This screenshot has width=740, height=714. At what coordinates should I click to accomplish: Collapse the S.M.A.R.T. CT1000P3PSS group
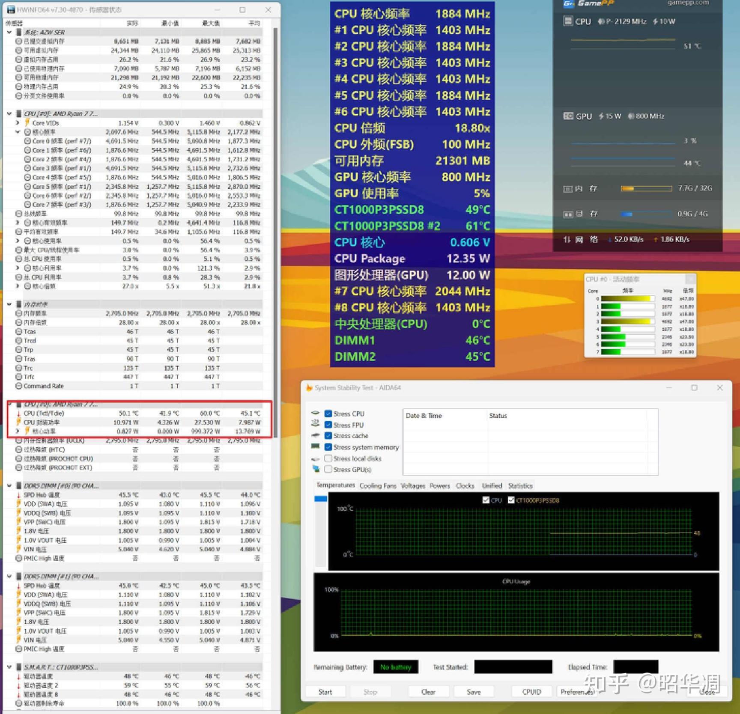(x=9, y=667)
